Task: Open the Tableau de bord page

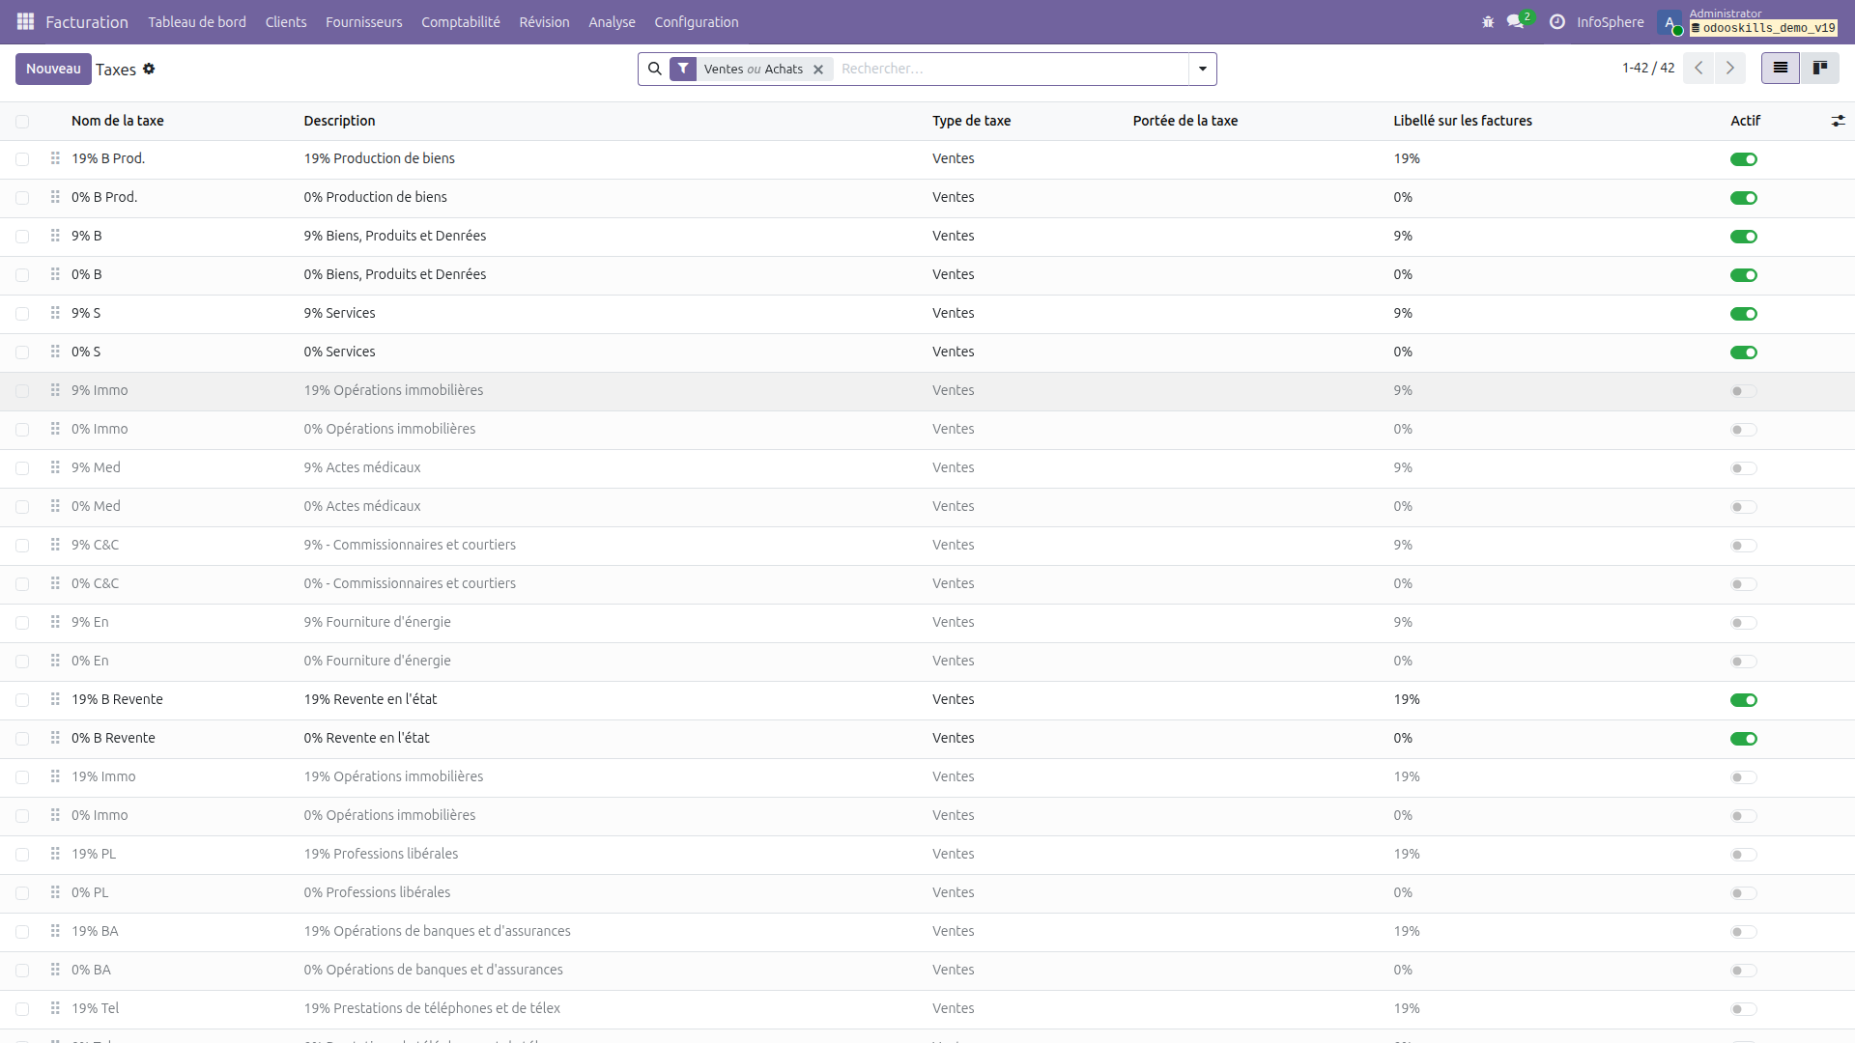Action: click(196, 21)
